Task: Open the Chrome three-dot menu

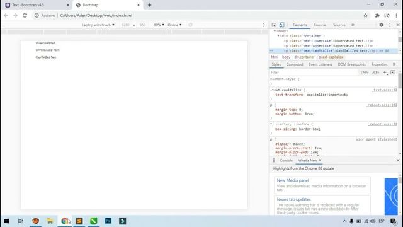Action: (396, 15)
